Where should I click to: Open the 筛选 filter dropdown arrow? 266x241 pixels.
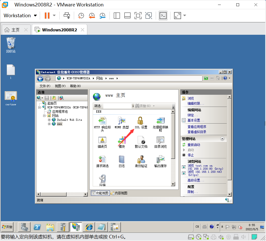tap(133, 106)
